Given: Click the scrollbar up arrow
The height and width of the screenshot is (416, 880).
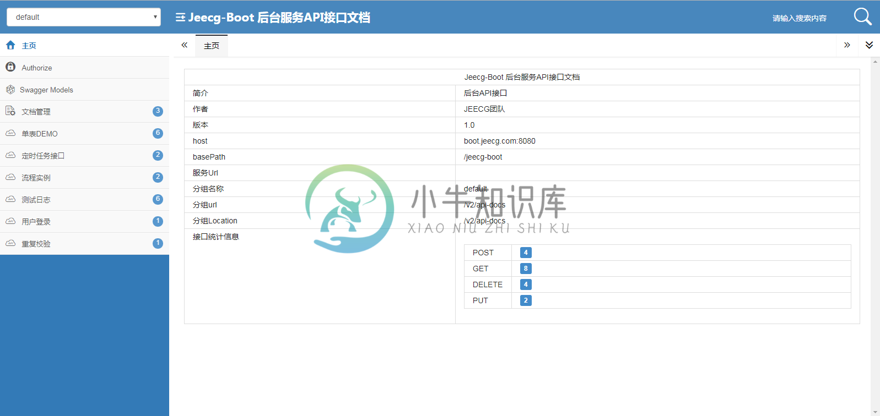Looking at the screenshot, I should [x=876, y=62].
